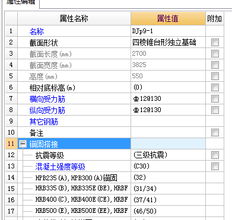Click the empty 其它钢筋 value cell

pos(168,121)
